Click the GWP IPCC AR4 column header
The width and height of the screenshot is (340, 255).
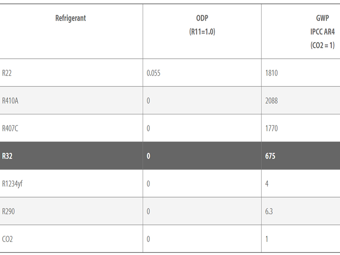click(x=323, y=31)
